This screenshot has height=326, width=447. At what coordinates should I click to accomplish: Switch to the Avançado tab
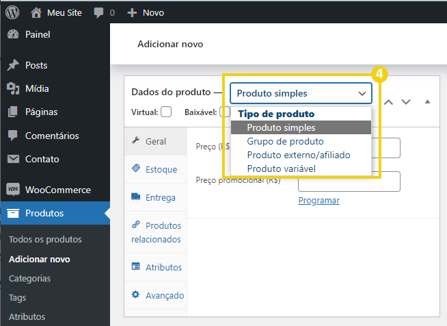156,295
